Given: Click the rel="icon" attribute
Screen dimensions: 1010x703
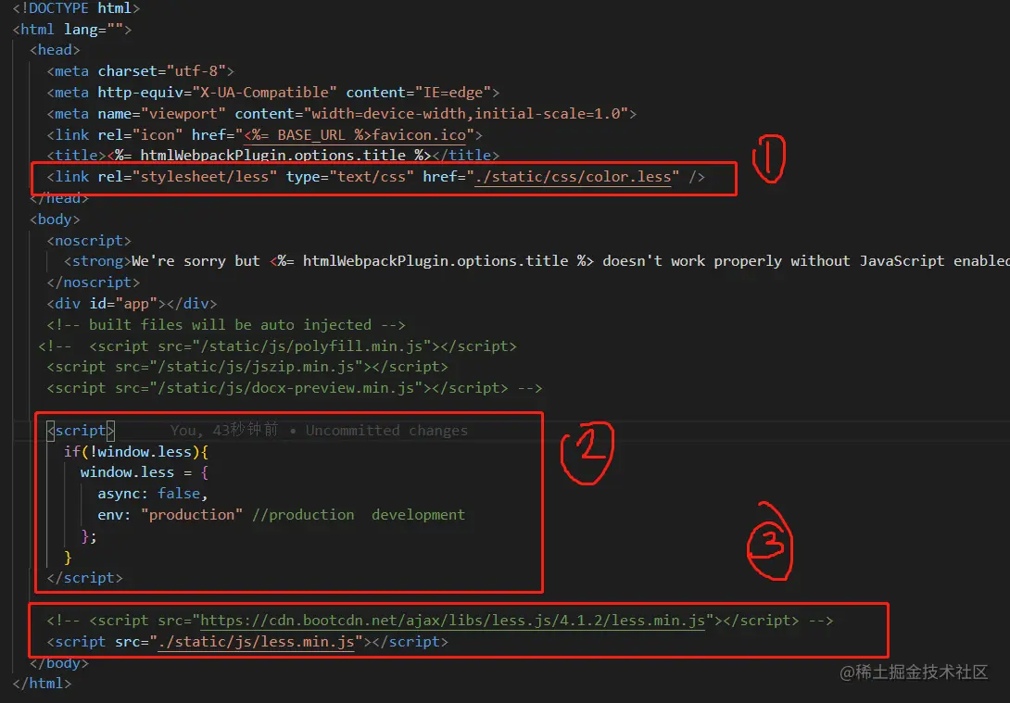Looking at the screenshot, I should (x=141, y=135).
